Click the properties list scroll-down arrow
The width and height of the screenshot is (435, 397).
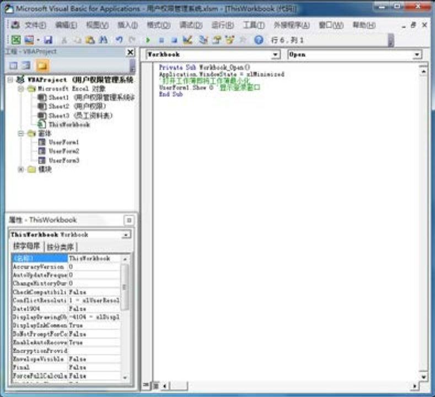(x=125, y=378)
